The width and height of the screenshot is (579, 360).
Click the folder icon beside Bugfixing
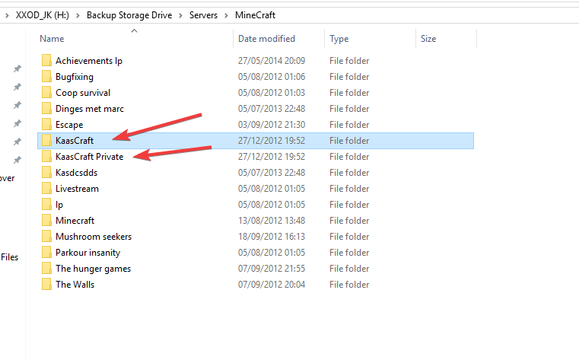[x=46, y=77]
